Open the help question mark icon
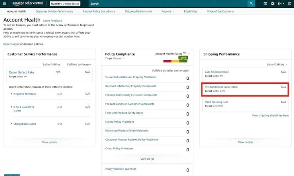 coord(290,4)
